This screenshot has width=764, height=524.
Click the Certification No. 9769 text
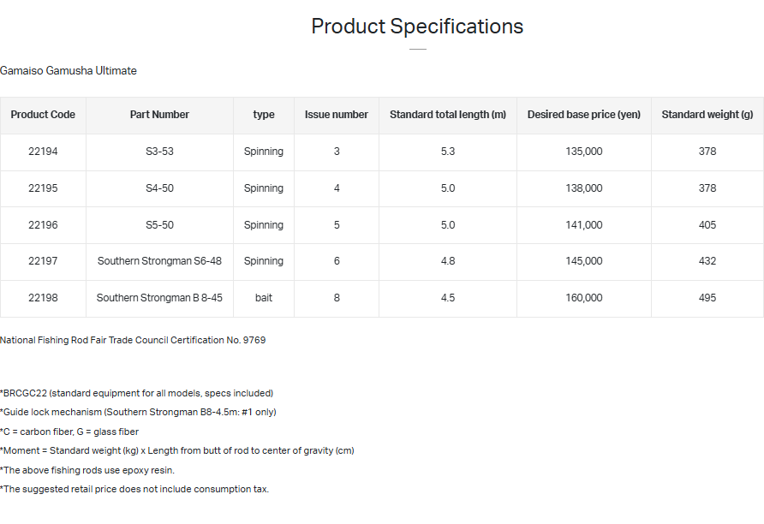pyautogui.click(x=133, y=340)
